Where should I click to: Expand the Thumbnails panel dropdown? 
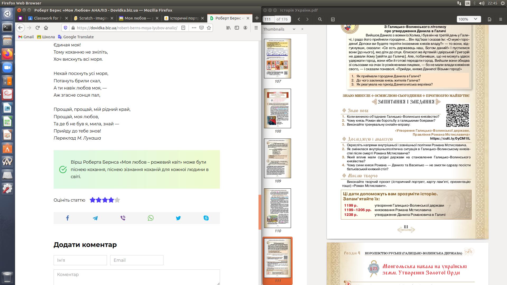tap(294, 29)
